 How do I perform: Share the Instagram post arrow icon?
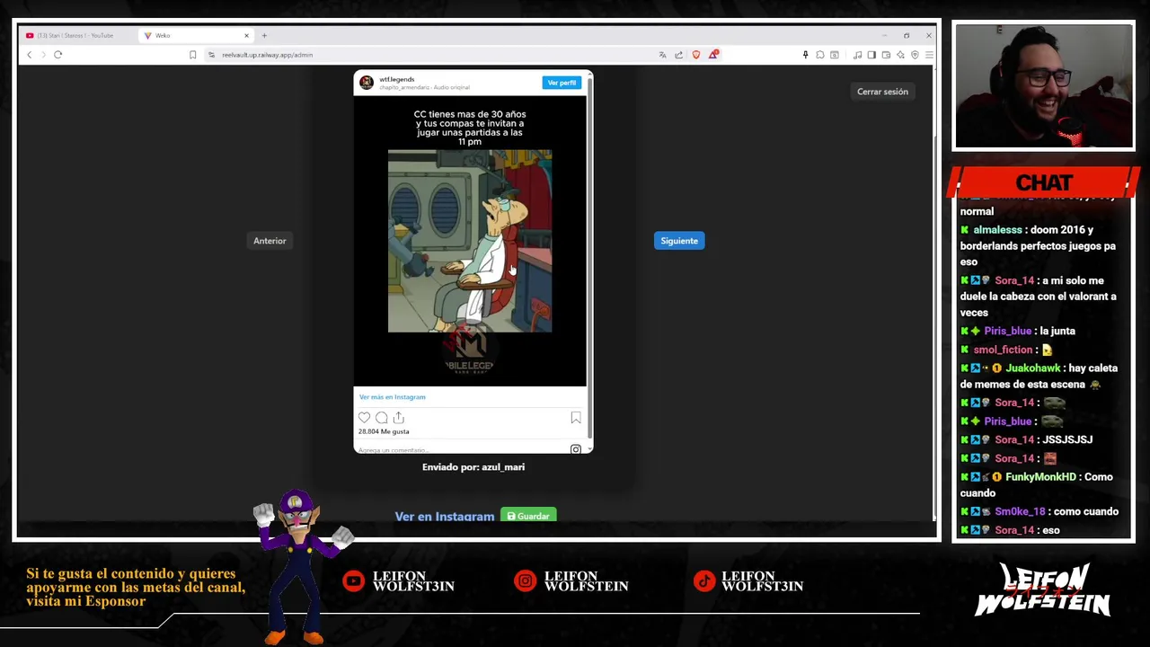399,418
